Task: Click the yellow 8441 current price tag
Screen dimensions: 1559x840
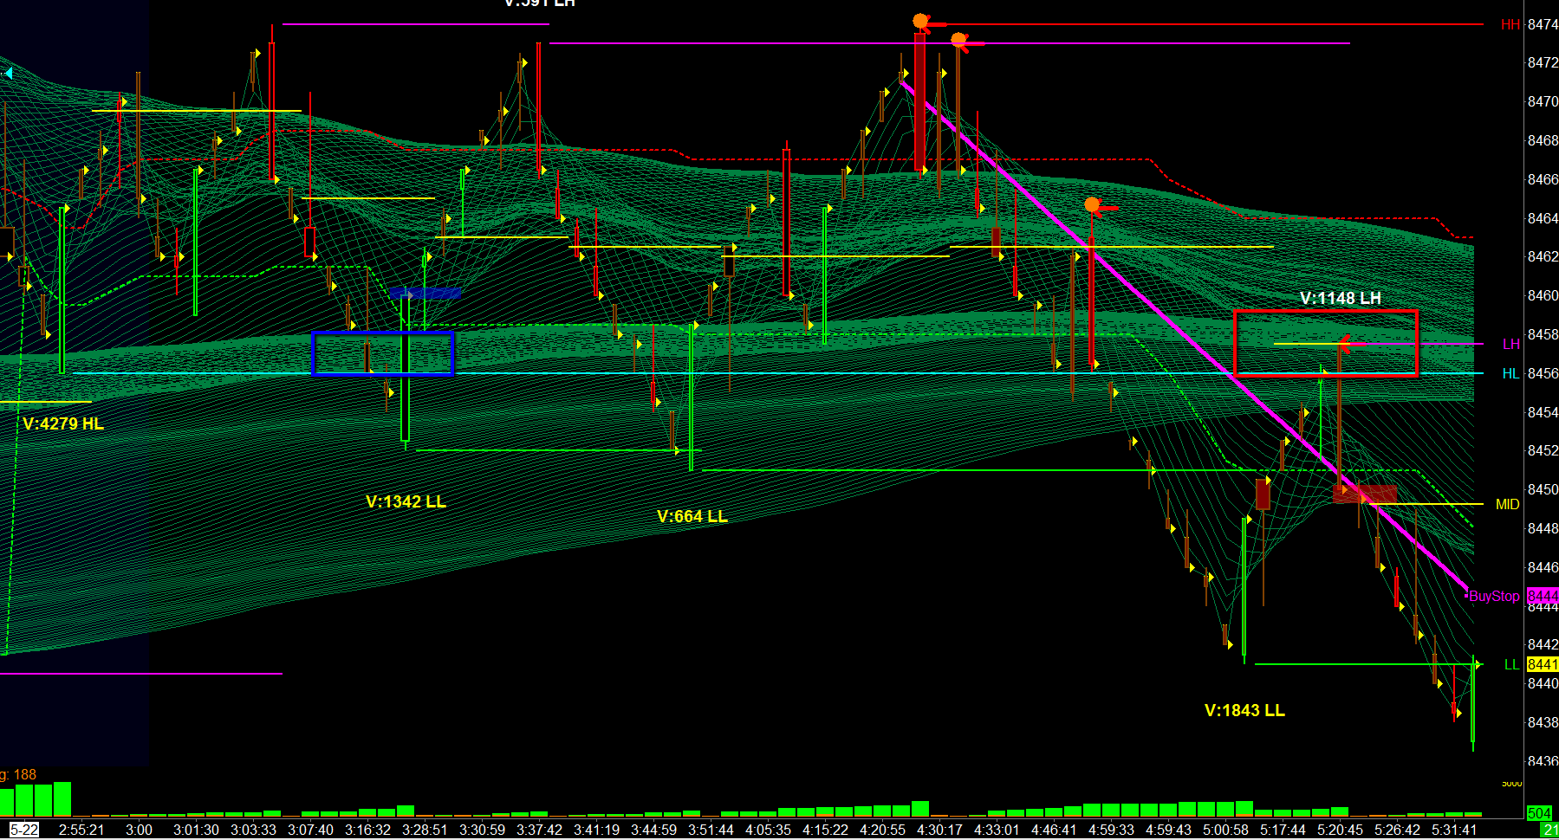Action: [1543, 664]
